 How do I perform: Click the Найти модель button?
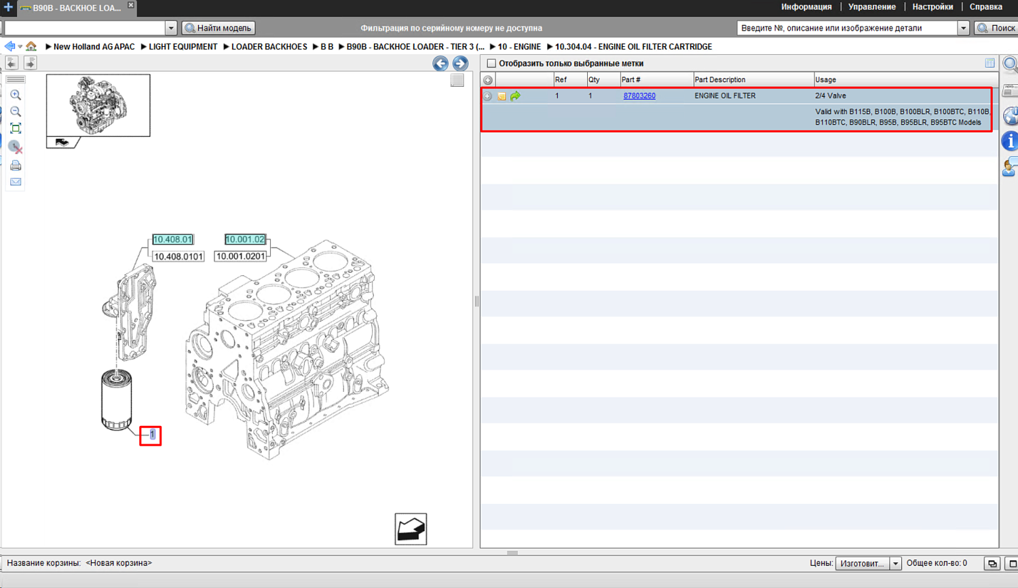coord(219,28)
